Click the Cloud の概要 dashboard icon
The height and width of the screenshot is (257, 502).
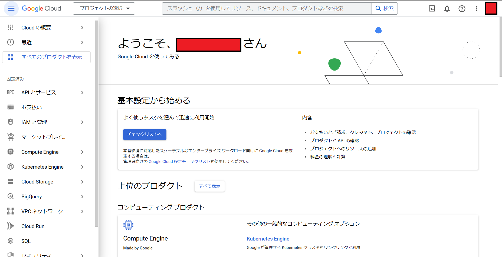(11, 28)
